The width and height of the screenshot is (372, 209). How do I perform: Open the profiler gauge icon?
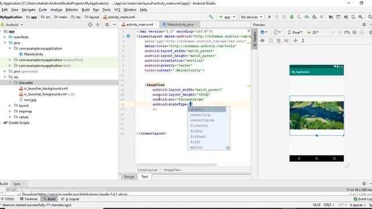[x=307, y=17]
